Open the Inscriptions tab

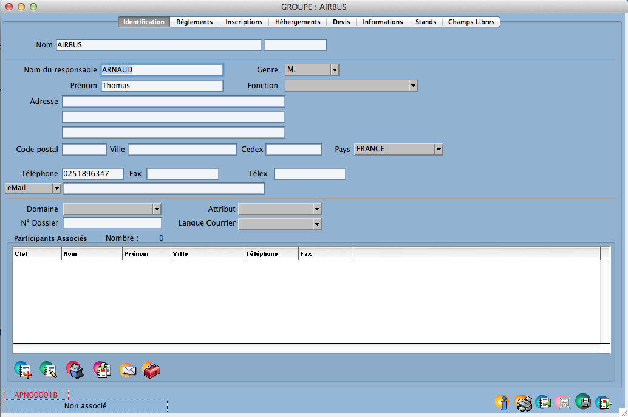pyautogui.click(x=244, y=22)
